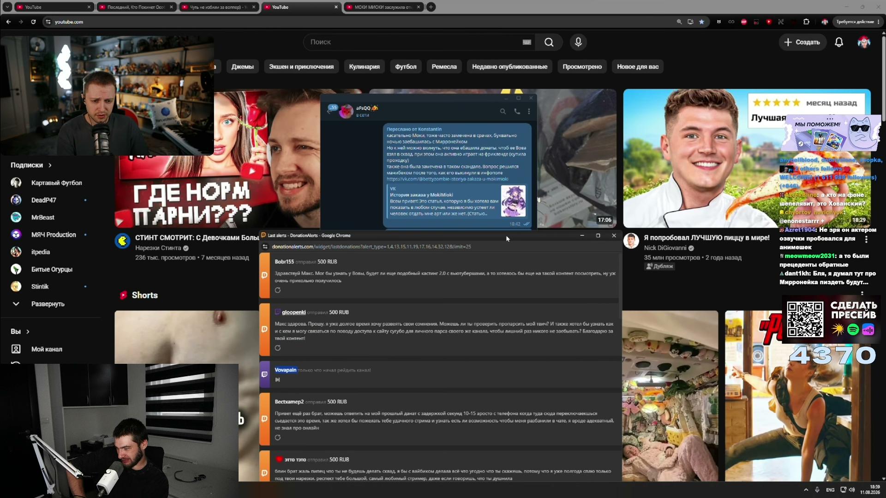Viewport: 886px width, 498px height.
Task: Select the Экшен и приключения chip
Action: [301, 67]
